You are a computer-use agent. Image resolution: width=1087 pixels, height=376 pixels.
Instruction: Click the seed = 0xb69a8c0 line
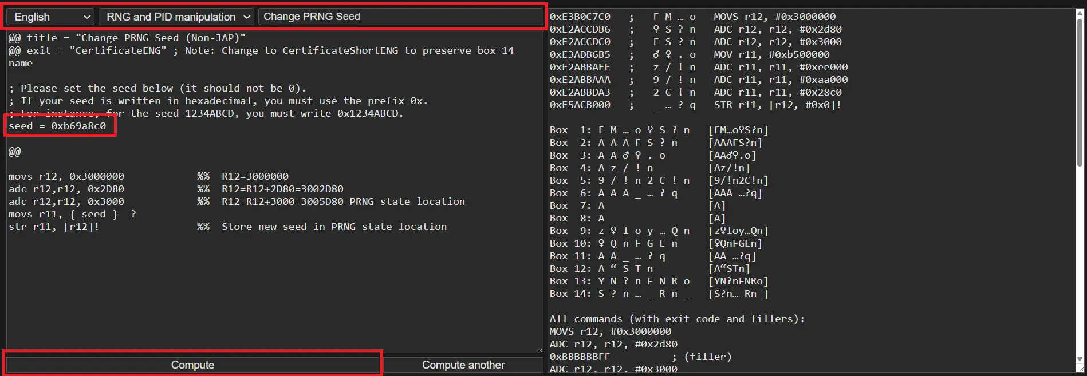57,126
